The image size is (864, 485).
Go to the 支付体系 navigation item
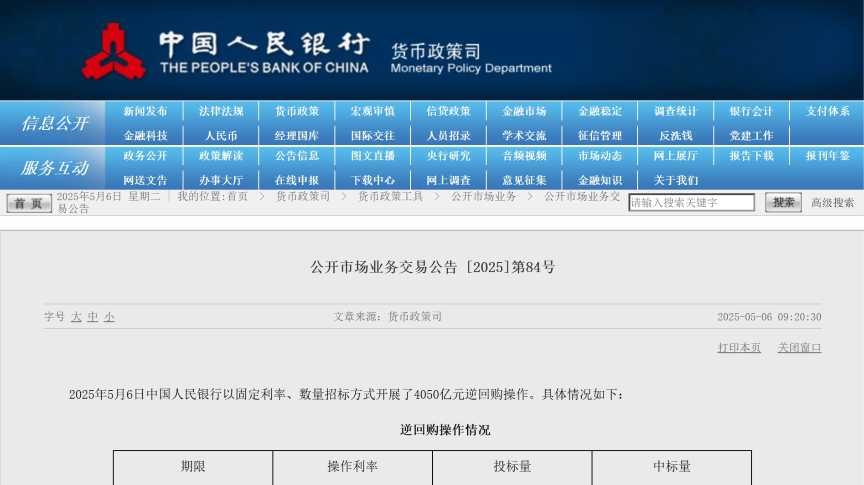point(827,111)
